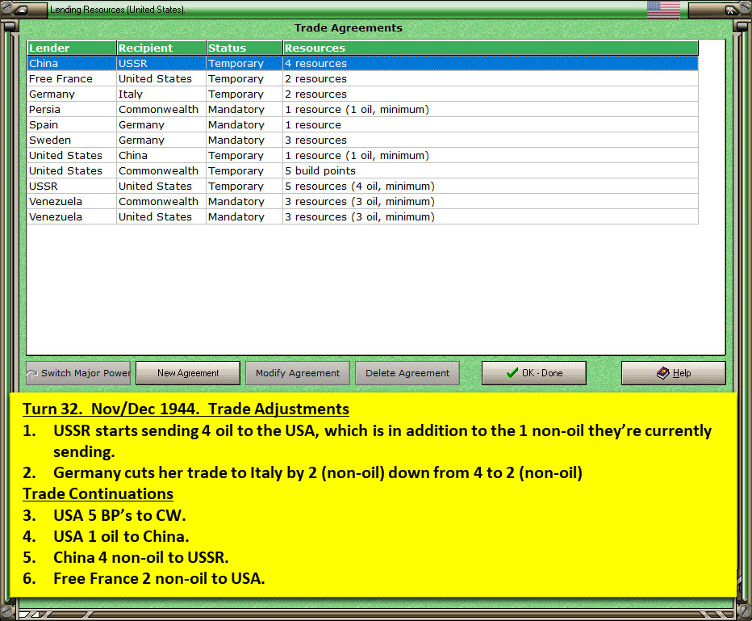This screenshot has height=621, width=752.
Task: Select the Spain lender row
Action: pyautogui.click(x=362, y=125)
